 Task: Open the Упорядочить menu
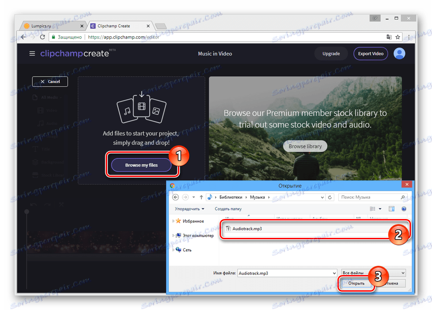click(x=190, y=209)
